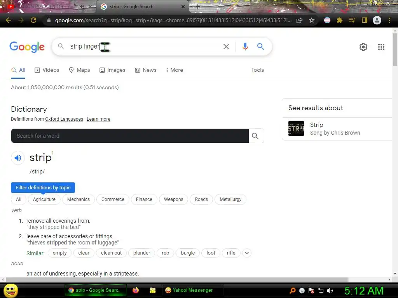Screen dimensions: 398x298
Task: Follow the Learn more link
Action: (x=98, y=119)
